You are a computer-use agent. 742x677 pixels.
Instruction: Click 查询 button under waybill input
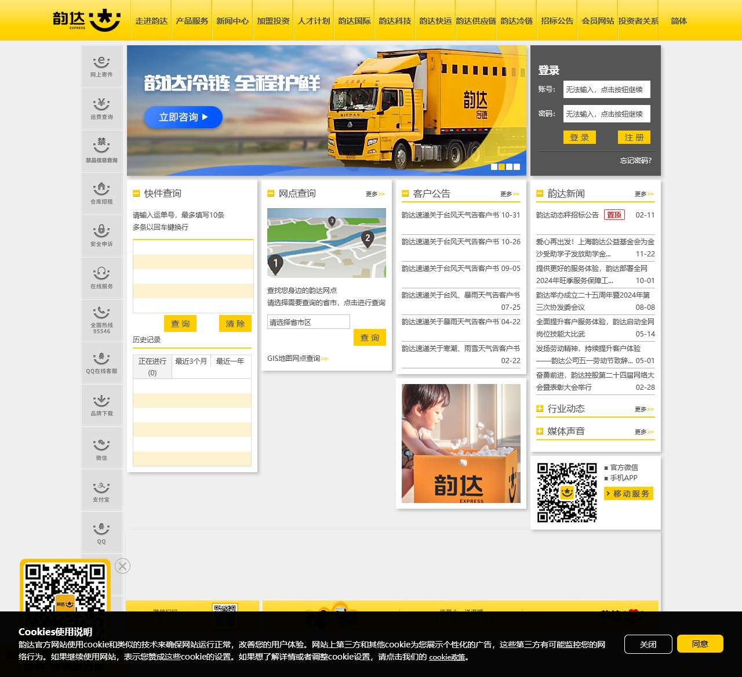point(180,323)
